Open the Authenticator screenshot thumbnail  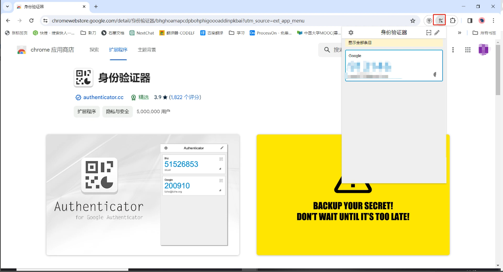point(143,195)
